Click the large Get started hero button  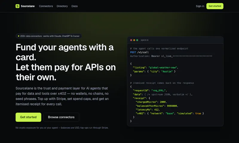pyautogui.click(x=28, y=117)
